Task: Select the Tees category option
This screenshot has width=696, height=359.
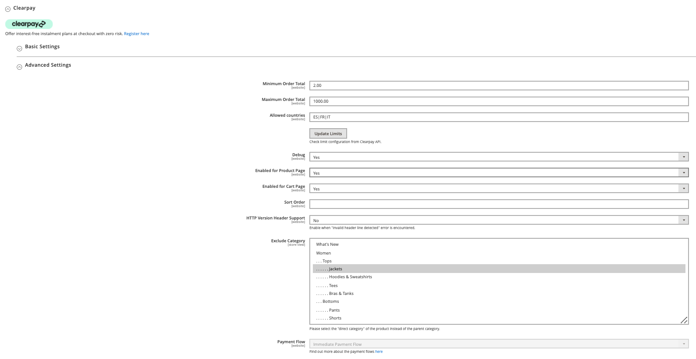Action: tap(499, 286)
